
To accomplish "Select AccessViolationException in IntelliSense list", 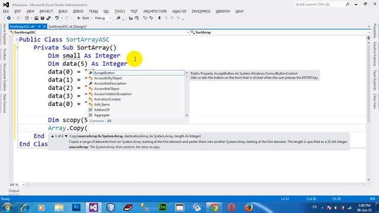I will 137,94.
